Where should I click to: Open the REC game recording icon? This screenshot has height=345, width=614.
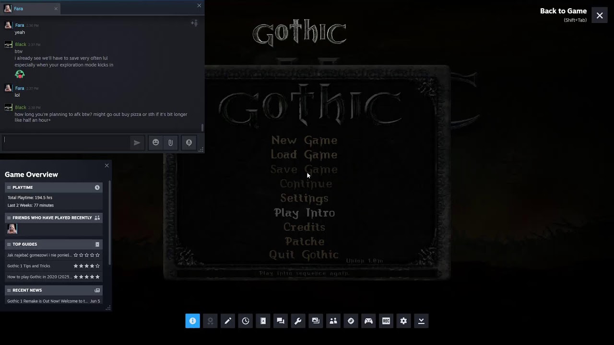pos(386,321)
